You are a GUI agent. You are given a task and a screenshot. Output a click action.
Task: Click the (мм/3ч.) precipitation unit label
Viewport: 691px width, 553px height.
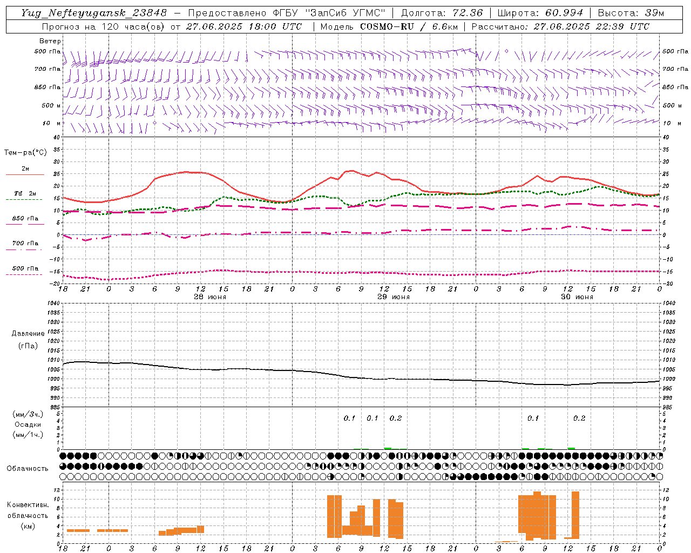[28, 415]
